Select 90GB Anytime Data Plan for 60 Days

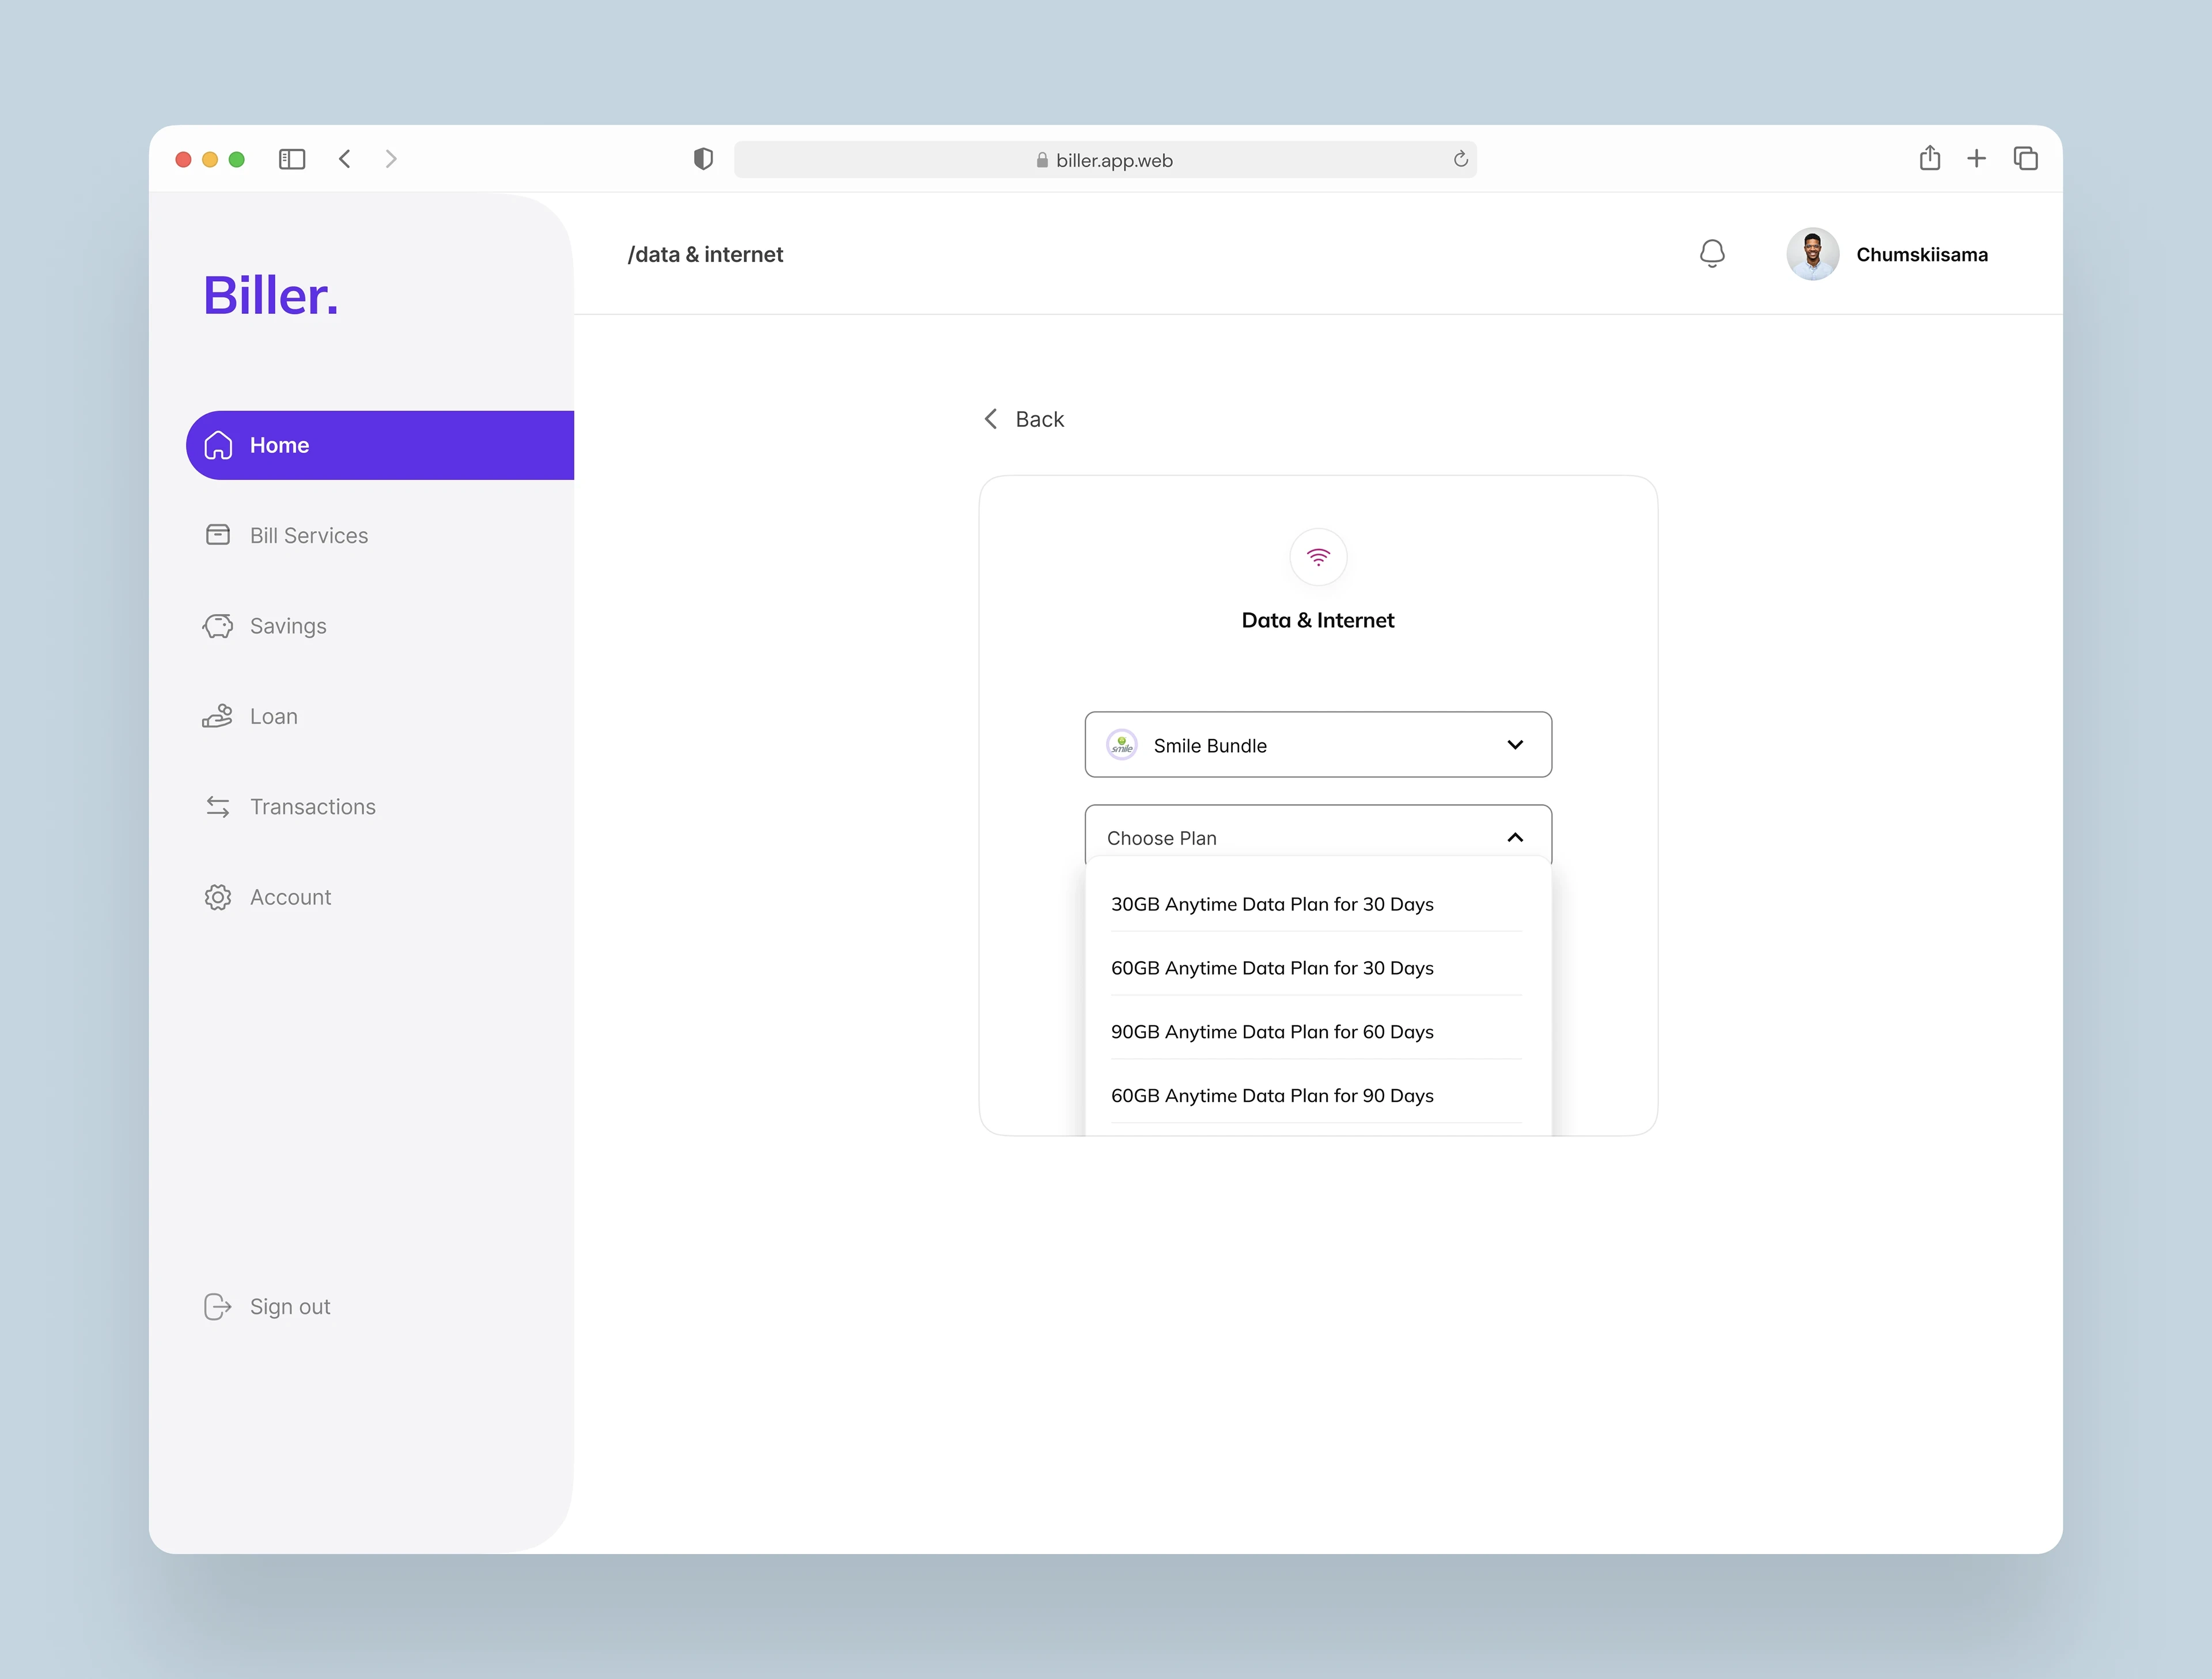point(1272,1031)
